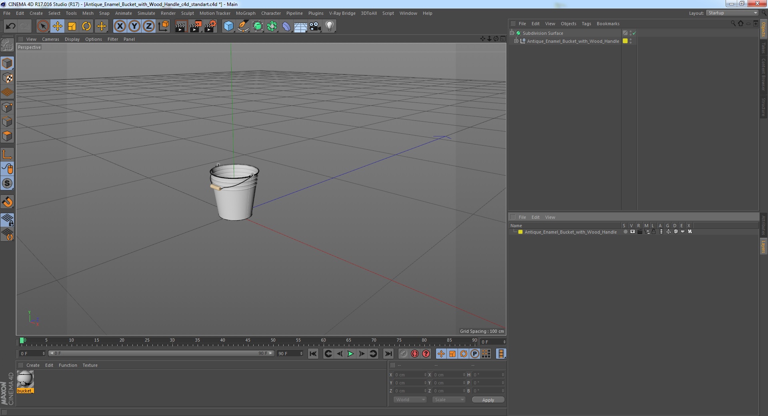Viewport: 768px width, 416px height.
Task: Open the MoGraph menu
Action: (246, 13)
